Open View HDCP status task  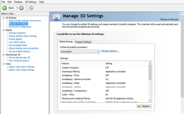(17, 42)
